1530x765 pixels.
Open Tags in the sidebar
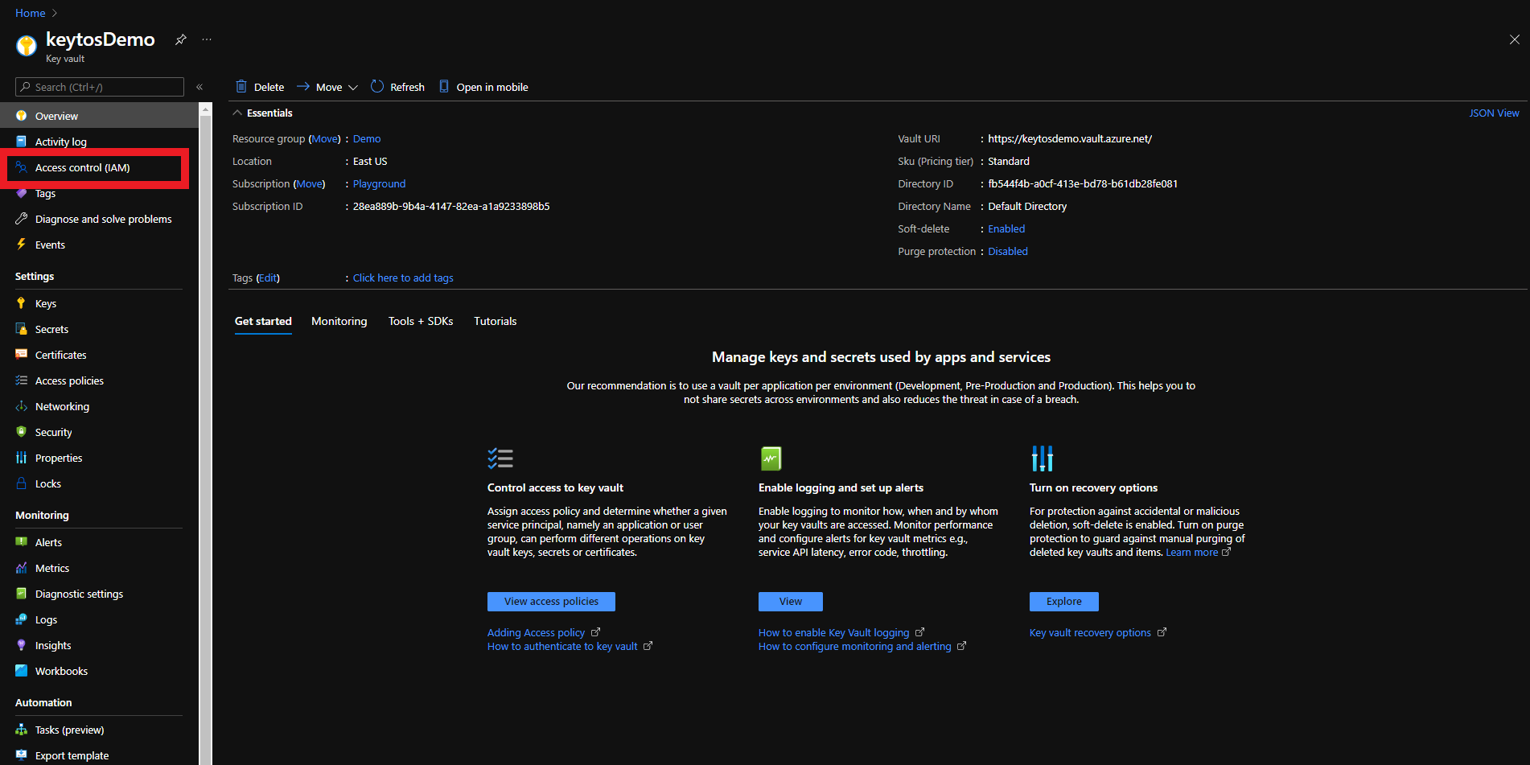[x=99, y=193]
